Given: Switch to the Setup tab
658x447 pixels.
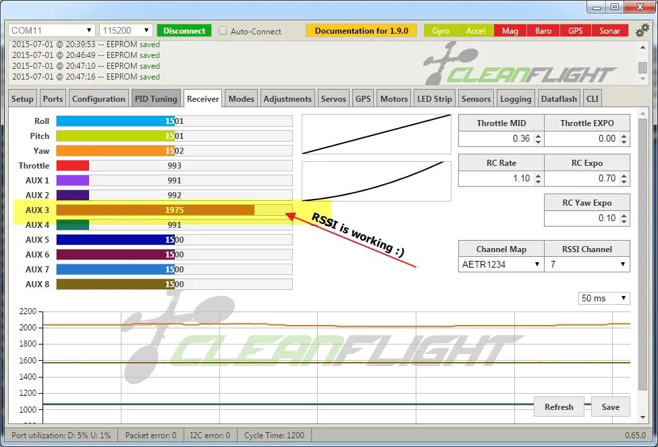Looking at the screenshot, I should click(x=22, y=99).
